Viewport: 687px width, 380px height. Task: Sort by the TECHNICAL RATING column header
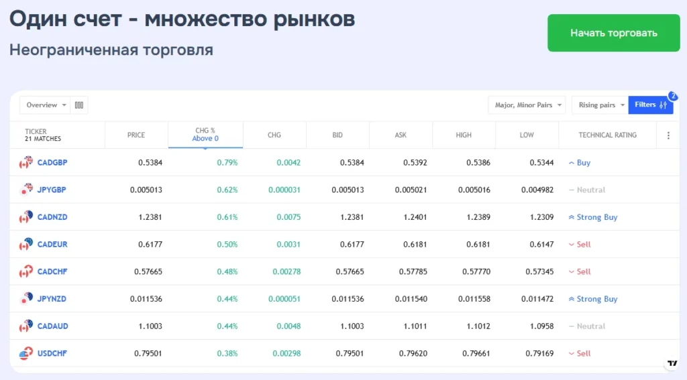(607, 135)
